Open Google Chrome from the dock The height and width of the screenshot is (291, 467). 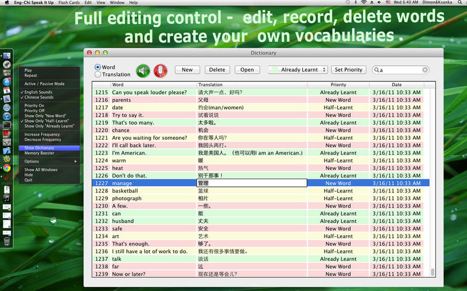click(x=6, y=168)
